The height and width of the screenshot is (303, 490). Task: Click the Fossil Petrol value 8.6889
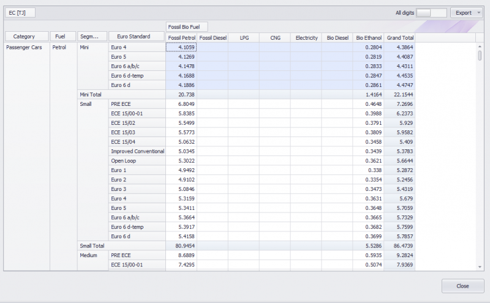click(181, 255)
